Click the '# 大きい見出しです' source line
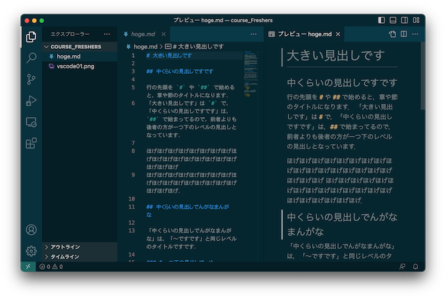Image resolution: width=446 pixels, height=299 pixels. point(169,56)
